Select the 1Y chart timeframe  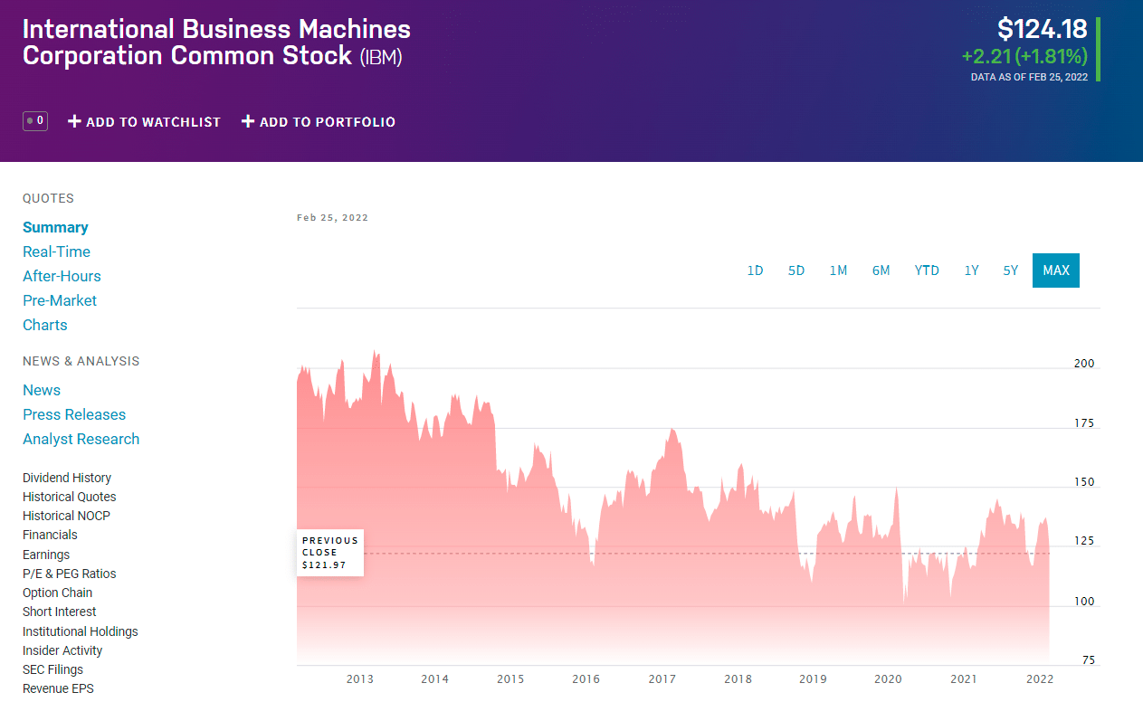coord(971,270)
